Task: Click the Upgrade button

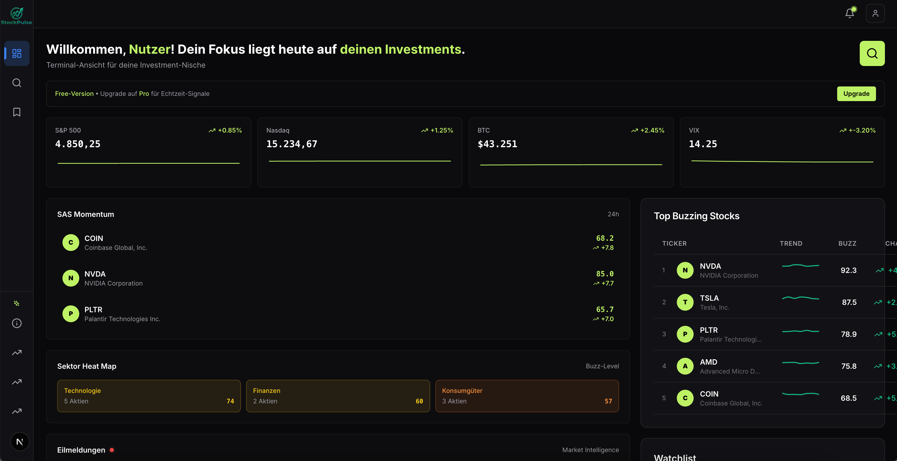Action: (856, 94)
